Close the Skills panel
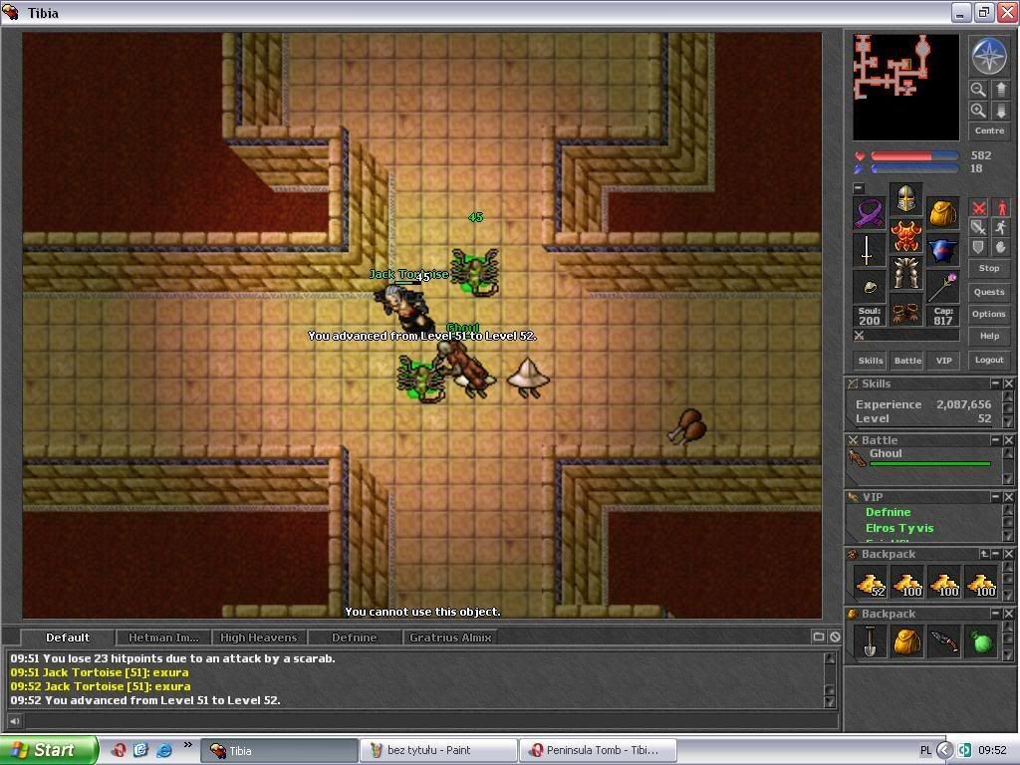Screen dimensions: 1020x765 1008,383
